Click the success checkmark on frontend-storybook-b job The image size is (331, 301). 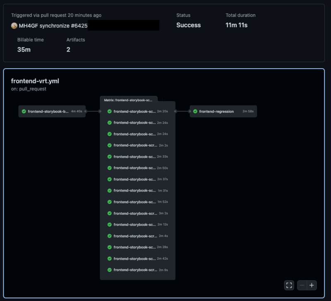tap(23, 111)
